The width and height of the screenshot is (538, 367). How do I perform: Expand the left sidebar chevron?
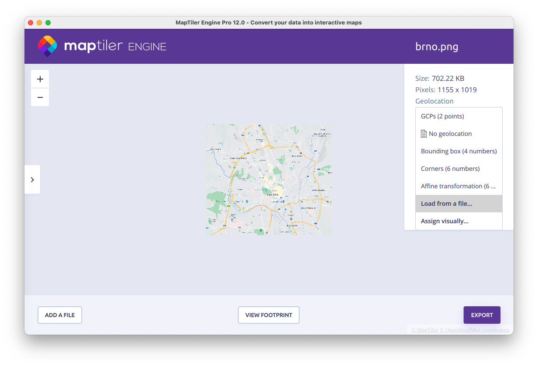[32, 180]
